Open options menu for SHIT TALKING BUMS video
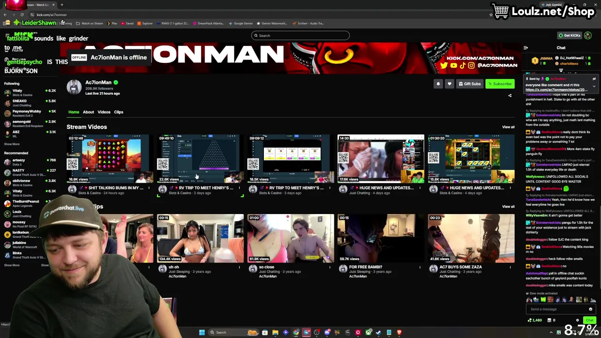Image resolution: width=601 pixels, height=338 pixels. (149, 188)
